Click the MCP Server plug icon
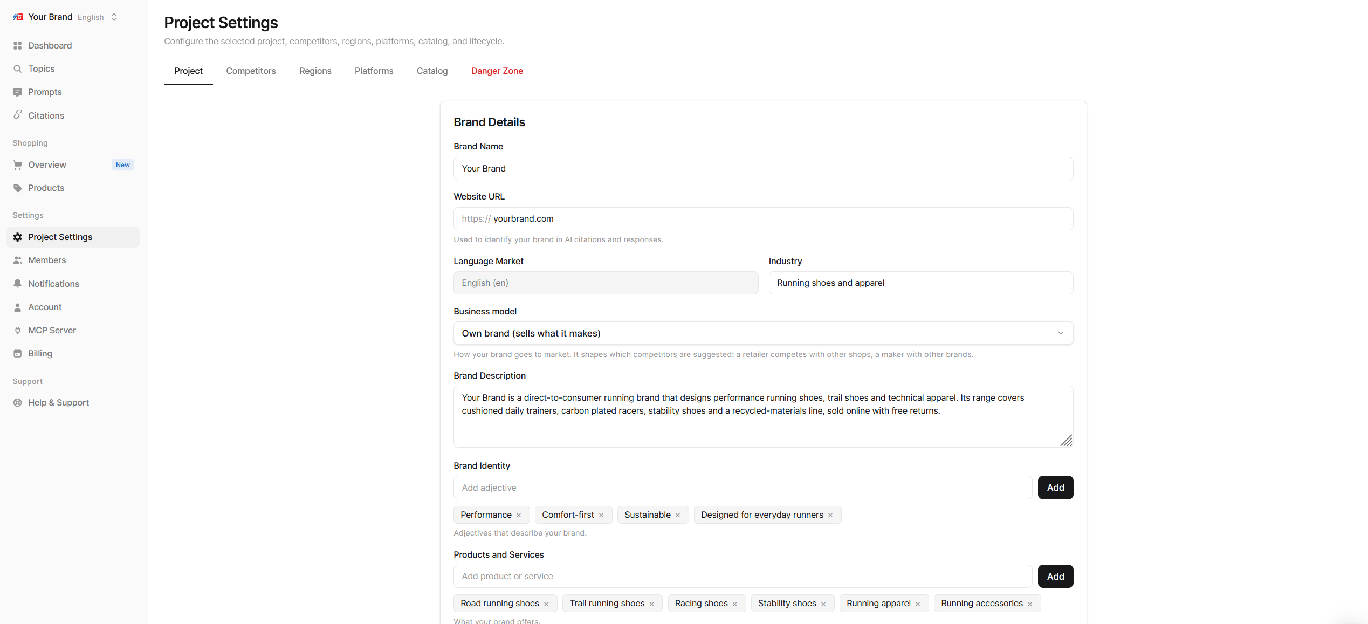1368x624 pixels. 17,330
